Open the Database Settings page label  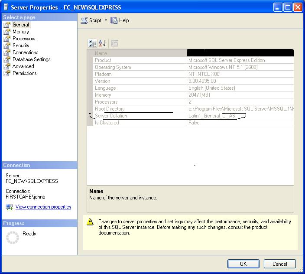click(32, 59)
